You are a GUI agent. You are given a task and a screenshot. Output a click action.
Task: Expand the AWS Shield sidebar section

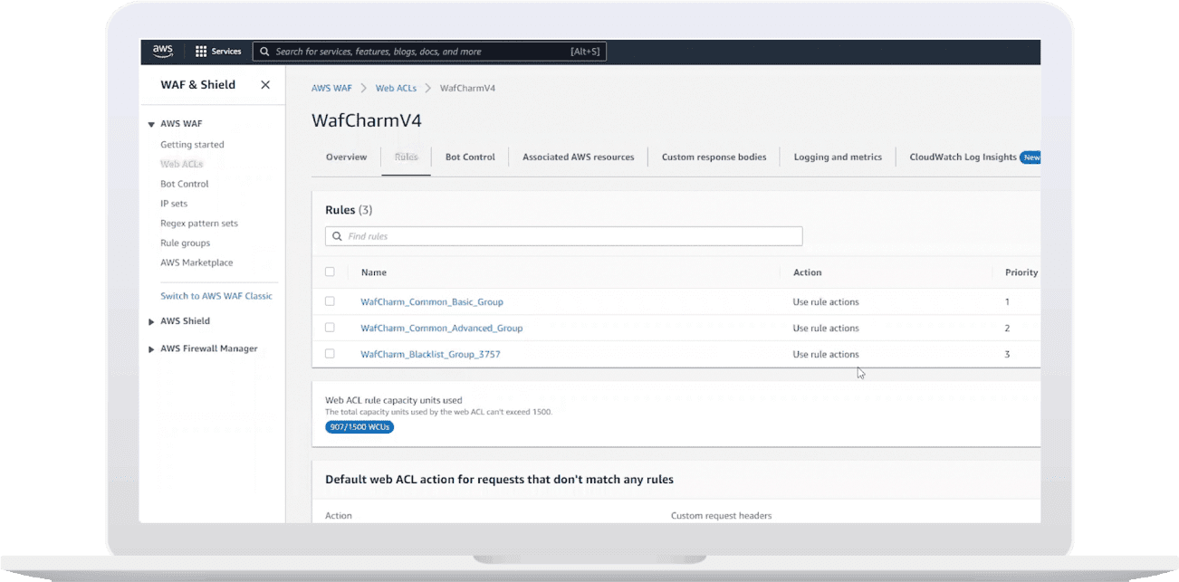click(x=151, y=321)
